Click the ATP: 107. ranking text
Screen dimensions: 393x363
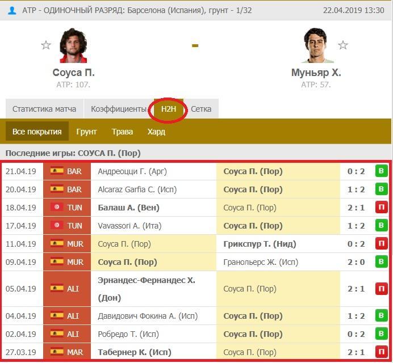[x=73, y=85]
